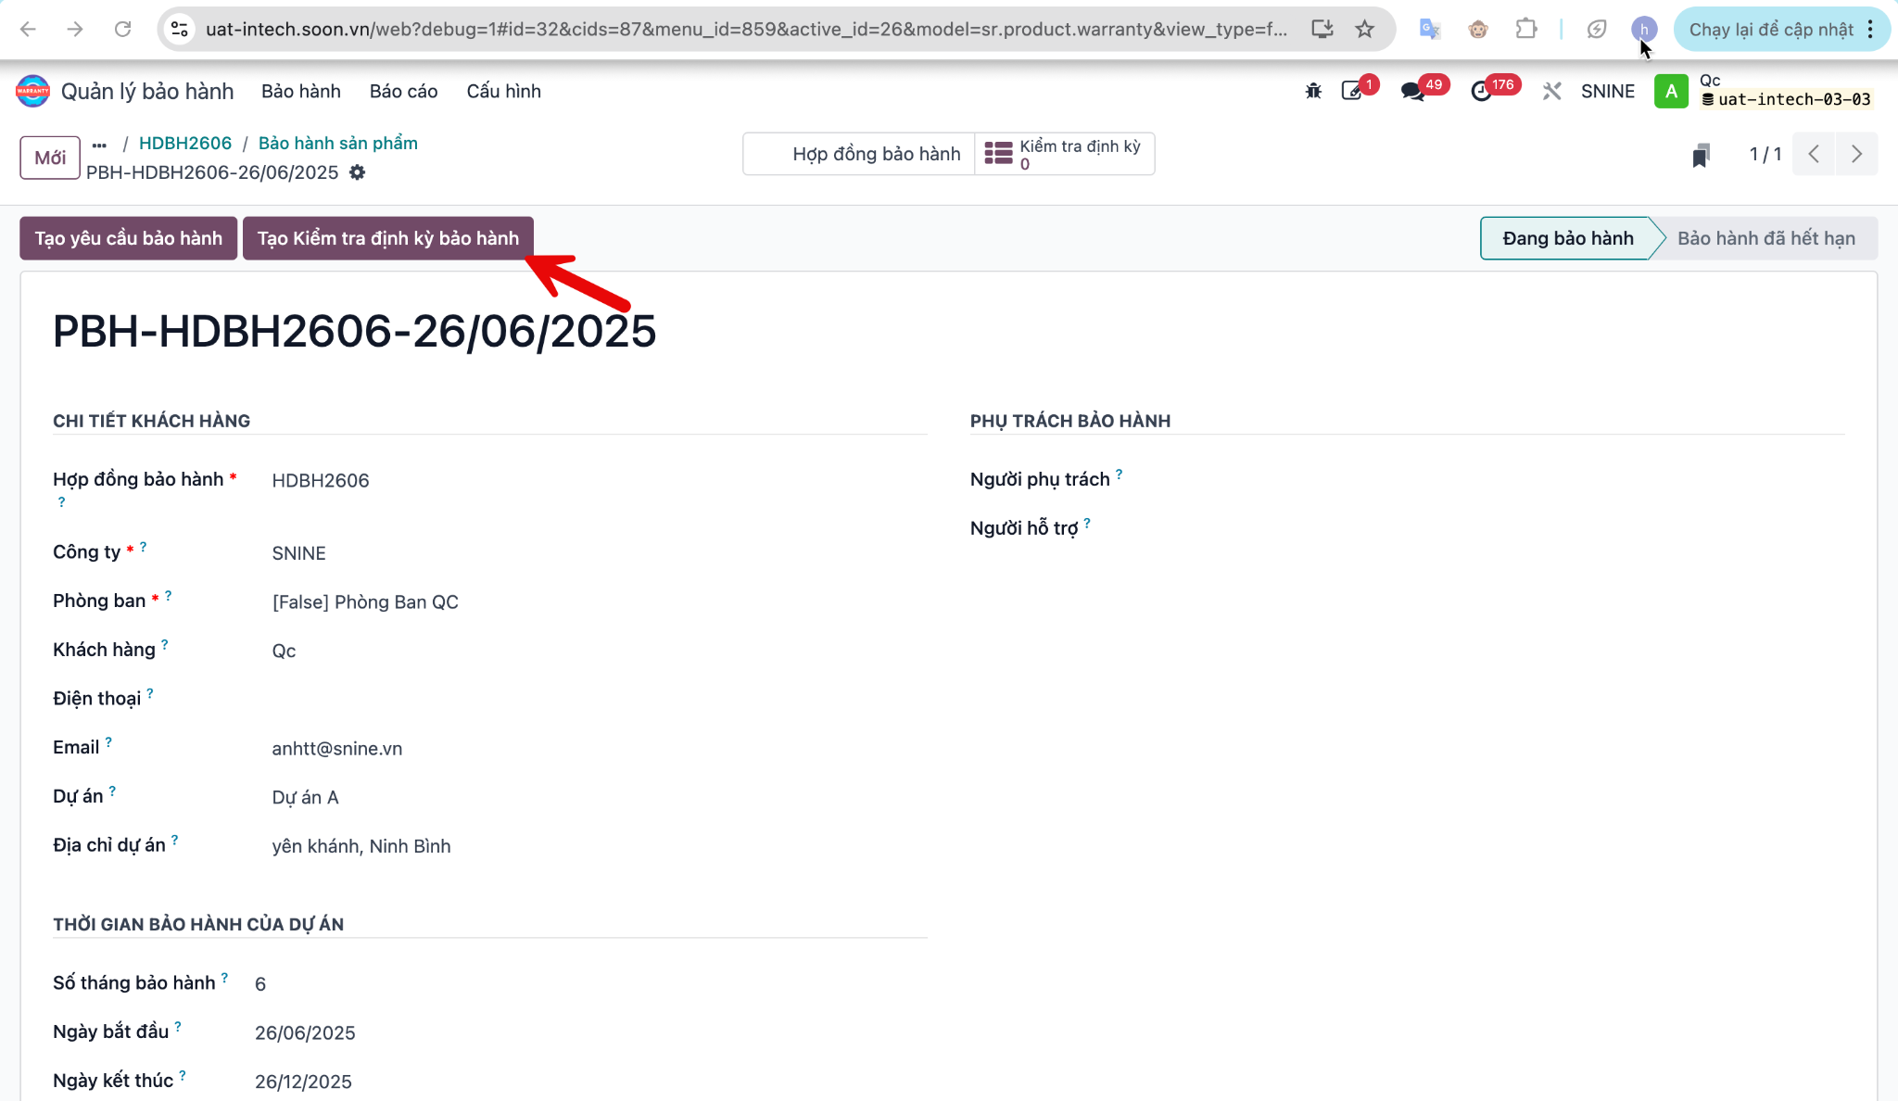Reload the page with refresh icon
Screen dimensions: 1898x1101
coord(122,30)
